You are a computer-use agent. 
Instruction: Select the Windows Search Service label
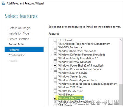coord(73,73)
